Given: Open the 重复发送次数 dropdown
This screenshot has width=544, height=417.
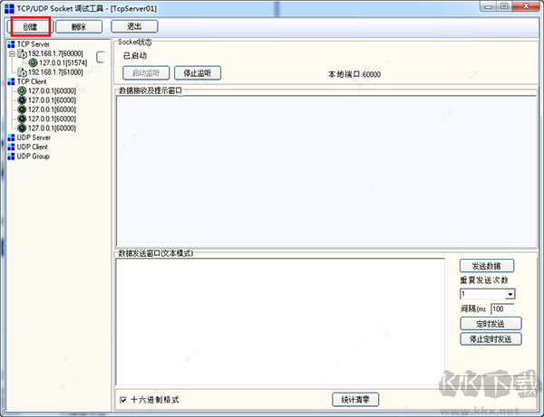Looking at the screenshot, I should point(510,294).
